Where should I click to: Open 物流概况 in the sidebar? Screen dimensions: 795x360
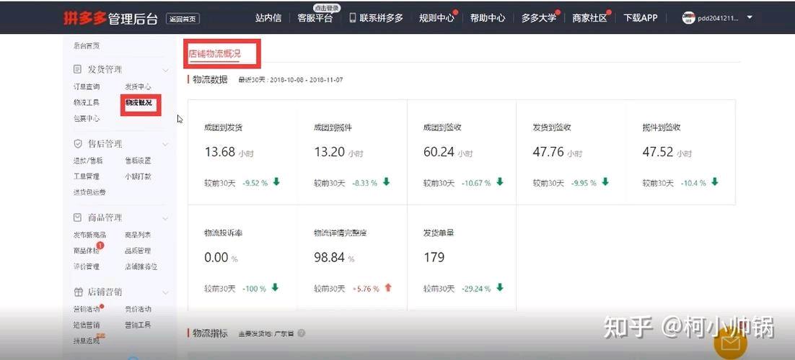click(x=139, y=102)
